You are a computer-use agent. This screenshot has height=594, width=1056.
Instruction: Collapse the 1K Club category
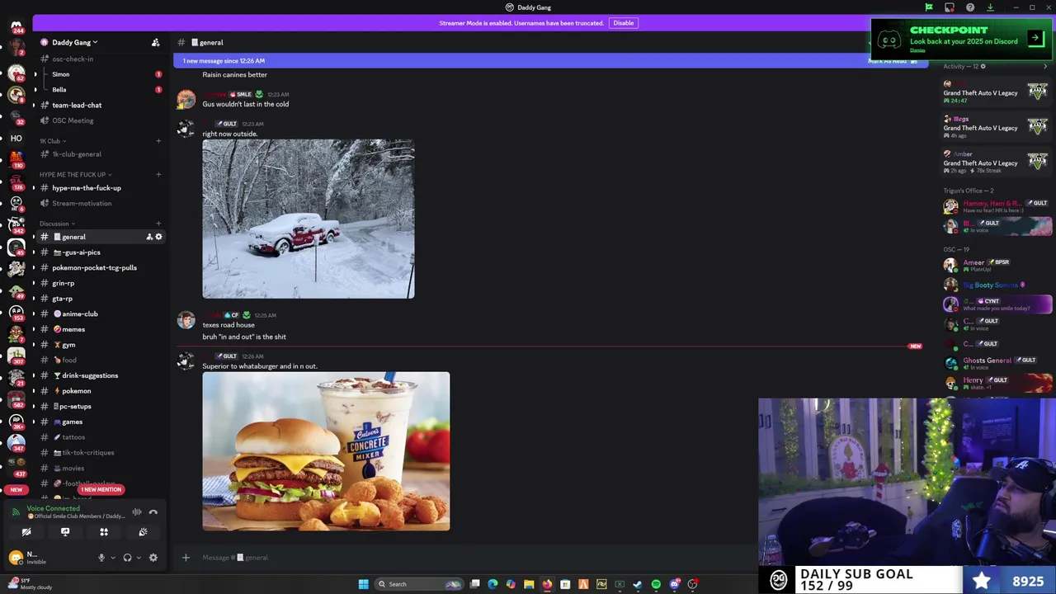(x=53, y=141)
